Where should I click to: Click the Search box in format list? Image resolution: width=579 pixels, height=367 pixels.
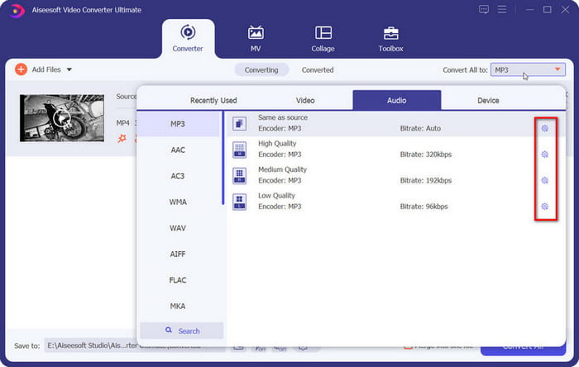pyautogui.click(x=182, y=331)
